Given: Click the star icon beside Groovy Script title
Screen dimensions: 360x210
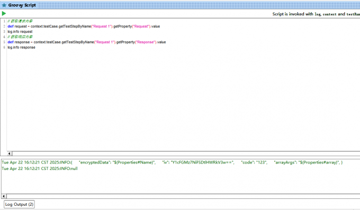Looking at the screenshot, I should point(4,5).
